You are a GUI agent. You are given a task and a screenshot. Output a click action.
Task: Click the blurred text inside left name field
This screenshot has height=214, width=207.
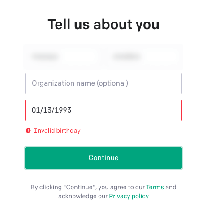[45, 57]
